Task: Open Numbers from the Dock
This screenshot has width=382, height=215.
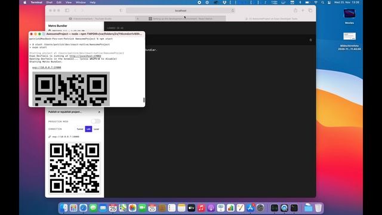Action: [230, 208]
